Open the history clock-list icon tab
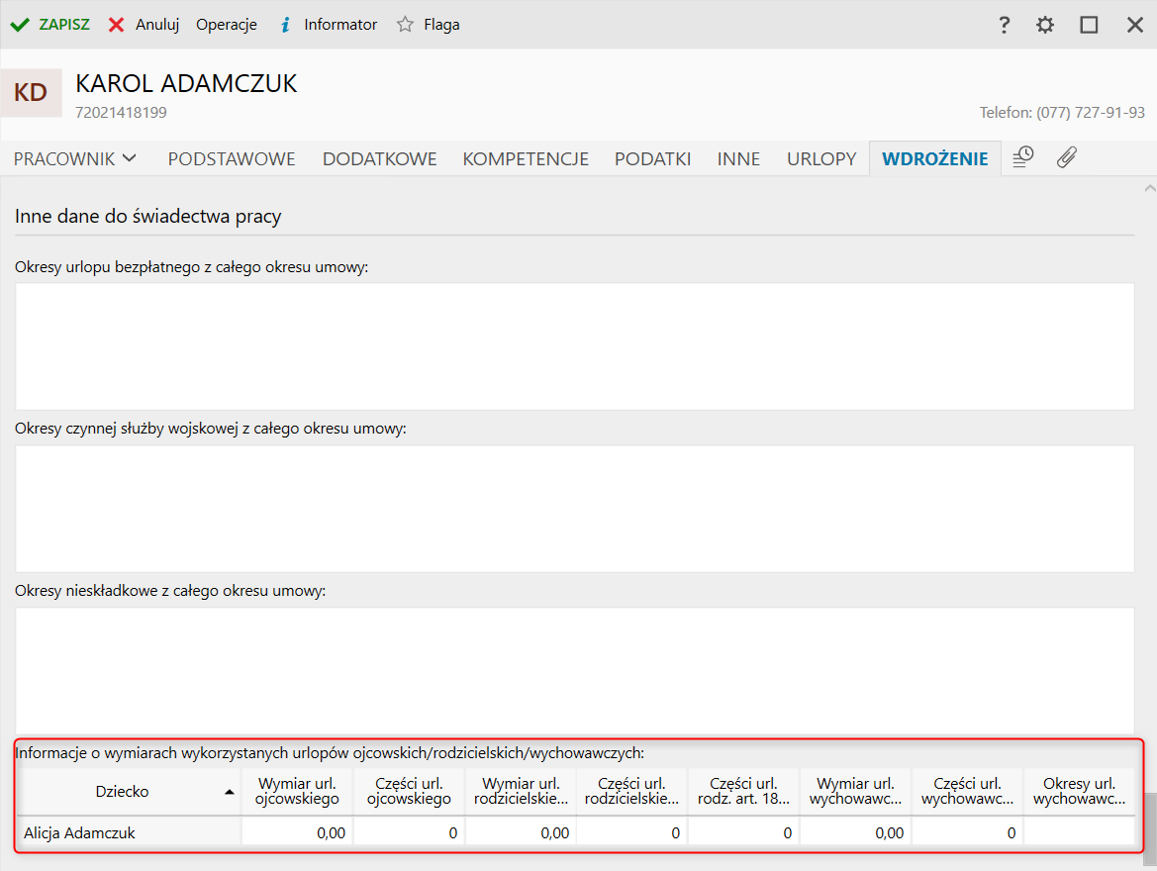Viewport: 1157px width, 871px height. (1022, 157)
